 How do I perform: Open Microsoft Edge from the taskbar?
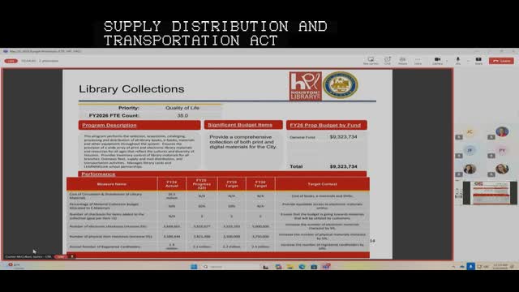click(x=302, y=267)
